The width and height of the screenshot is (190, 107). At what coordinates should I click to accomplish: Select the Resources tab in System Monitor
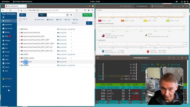pyautogui.click(x=142, y=6)
